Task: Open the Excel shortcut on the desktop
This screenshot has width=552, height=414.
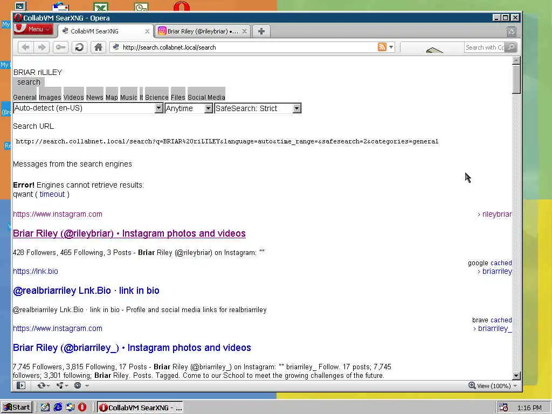Action: [x=101, y=6]
